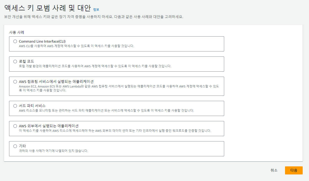This screenshot has height=181, width=309.
Task: Select the Command Line Interface(CLI) radio button
Action: [x=15, y=41]
